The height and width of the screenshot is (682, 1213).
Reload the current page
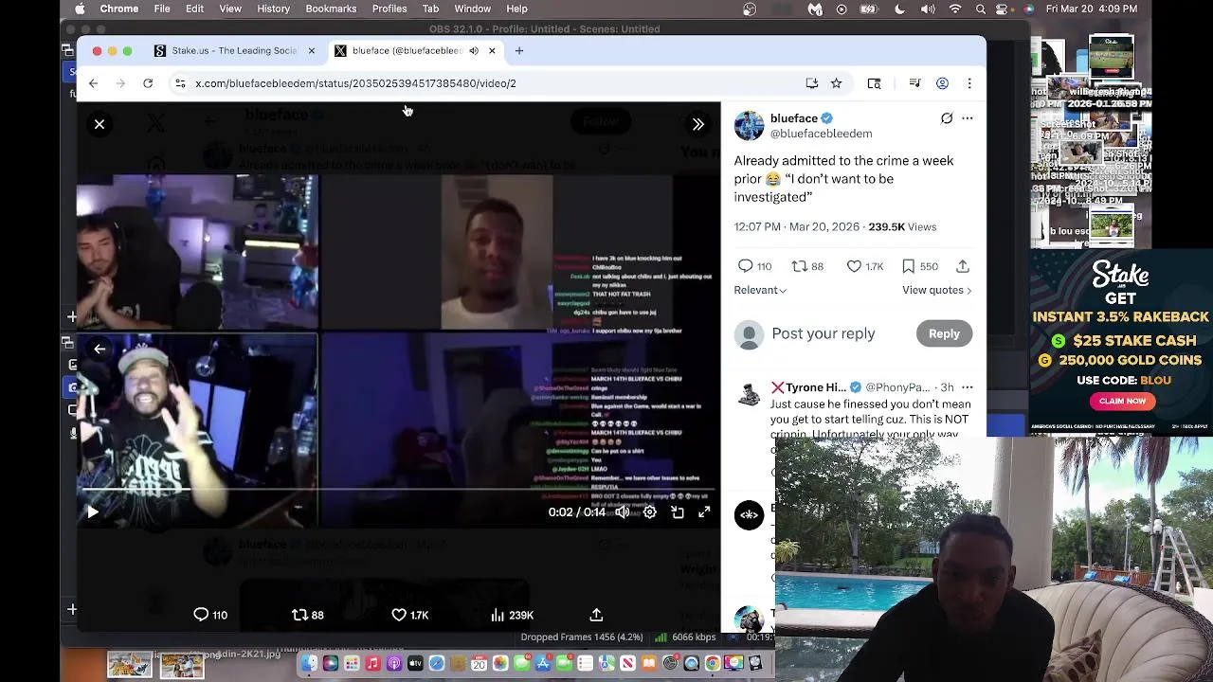(x=148, y=83)
